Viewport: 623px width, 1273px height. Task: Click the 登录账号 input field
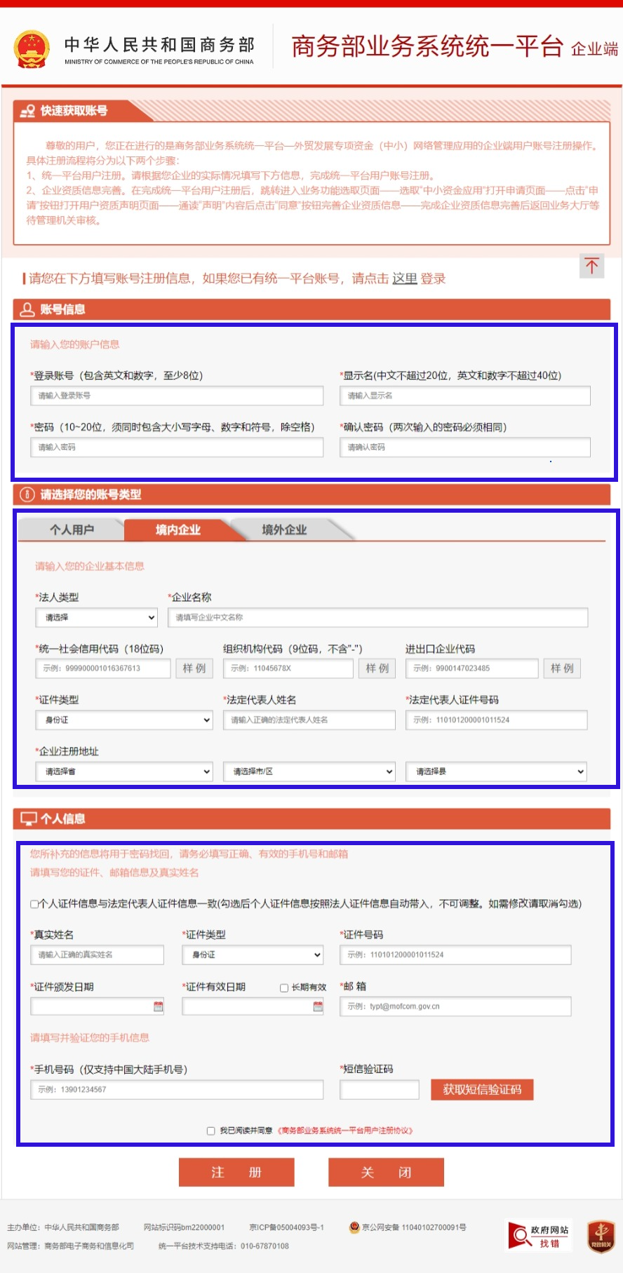coord(176,396)
